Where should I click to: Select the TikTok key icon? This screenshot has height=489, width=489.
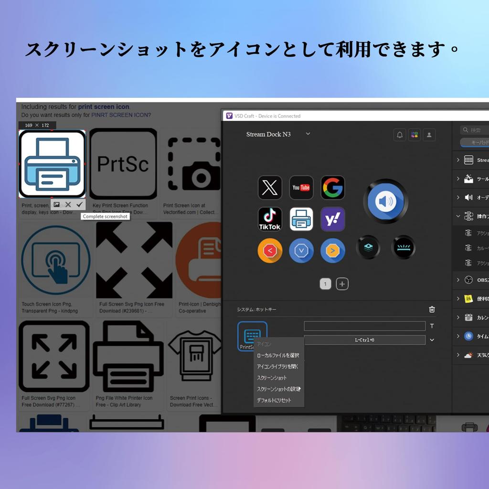tap(270, 219)
